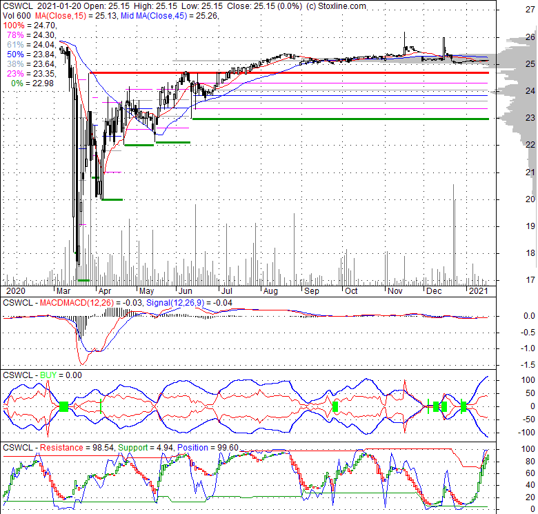Click the CSWCL ticker header text

click(17, 6)
